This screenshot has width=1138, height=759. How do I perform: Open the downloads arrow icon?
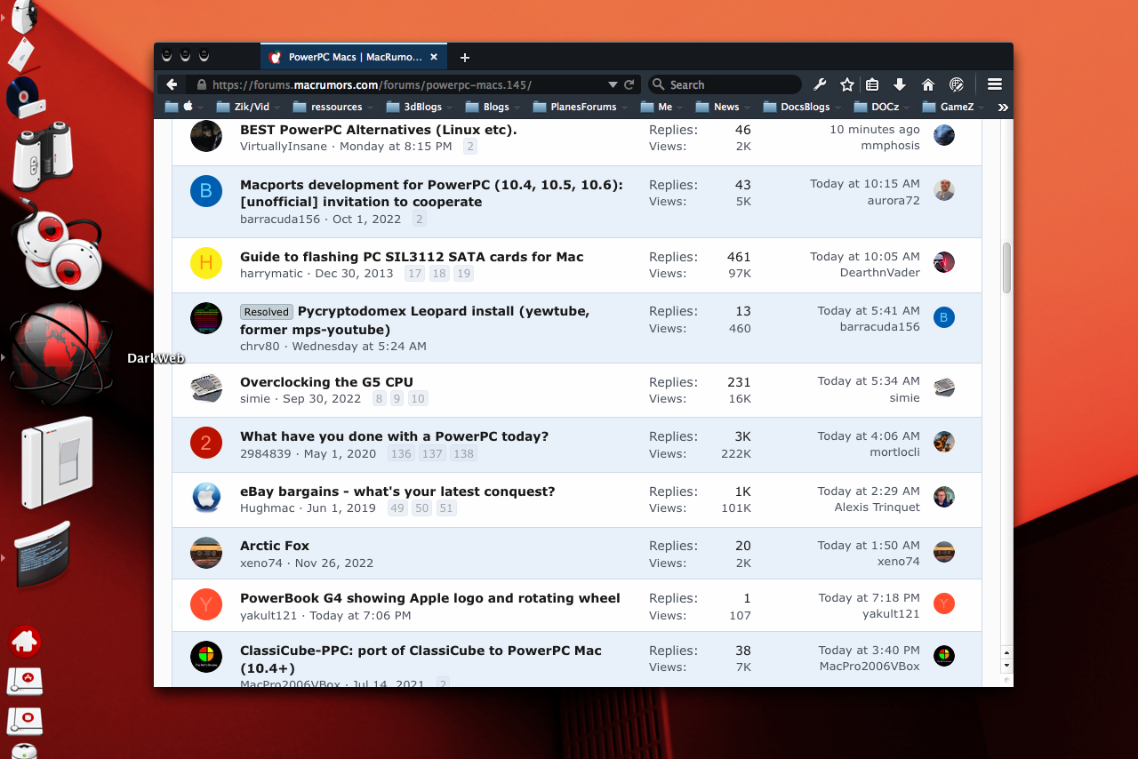pyautogui.click(x=900, y=84)
